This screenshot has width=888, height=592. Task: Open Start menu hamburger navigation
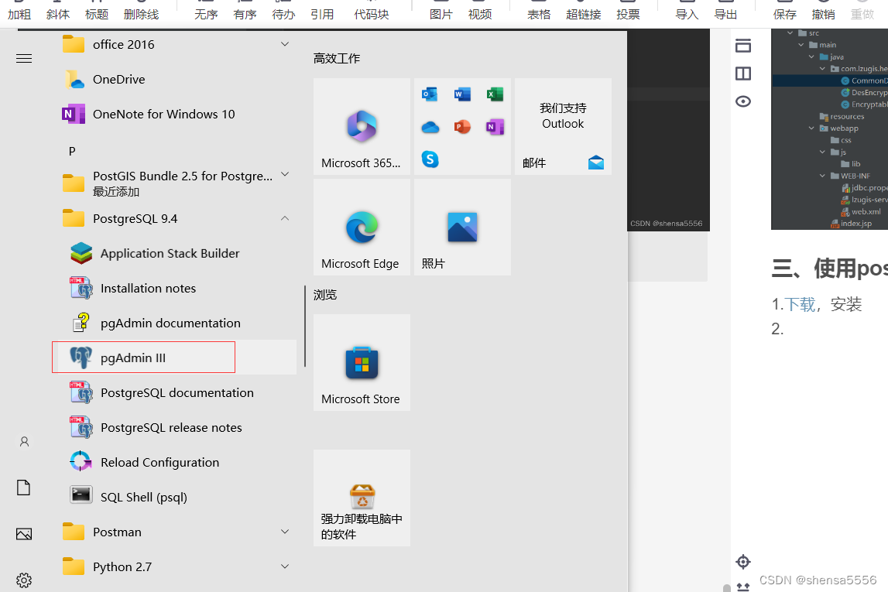[24, 58]
